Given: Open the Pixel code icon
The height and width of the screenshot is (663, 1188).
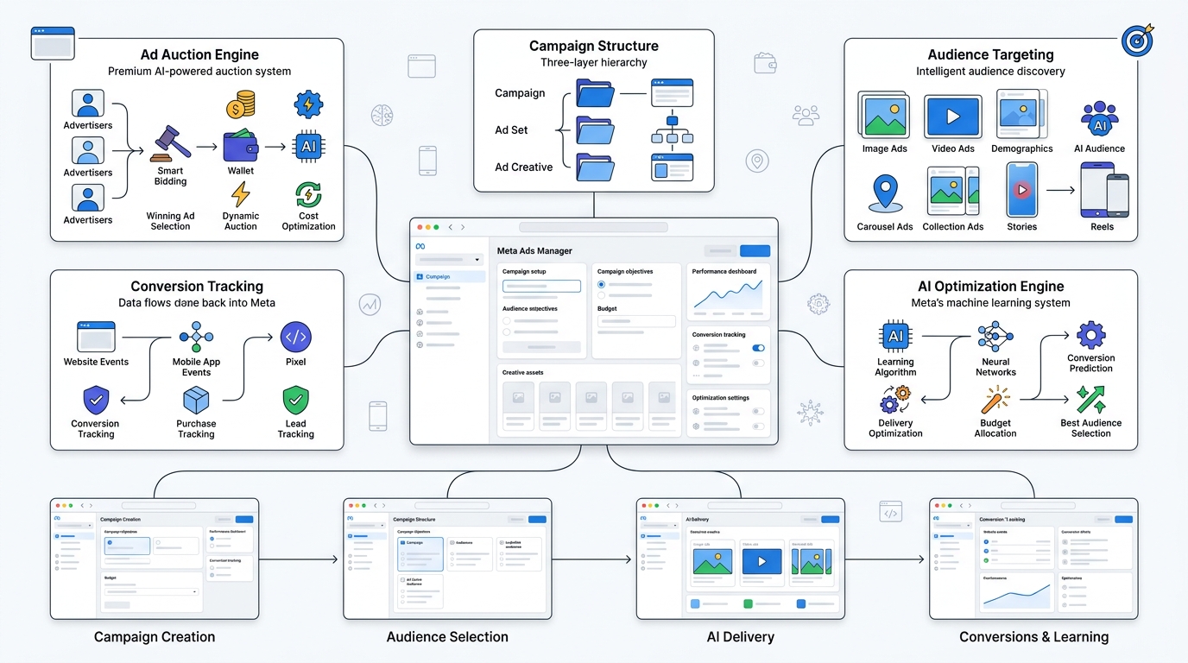Looking at the screenshot, I should 296,338.
